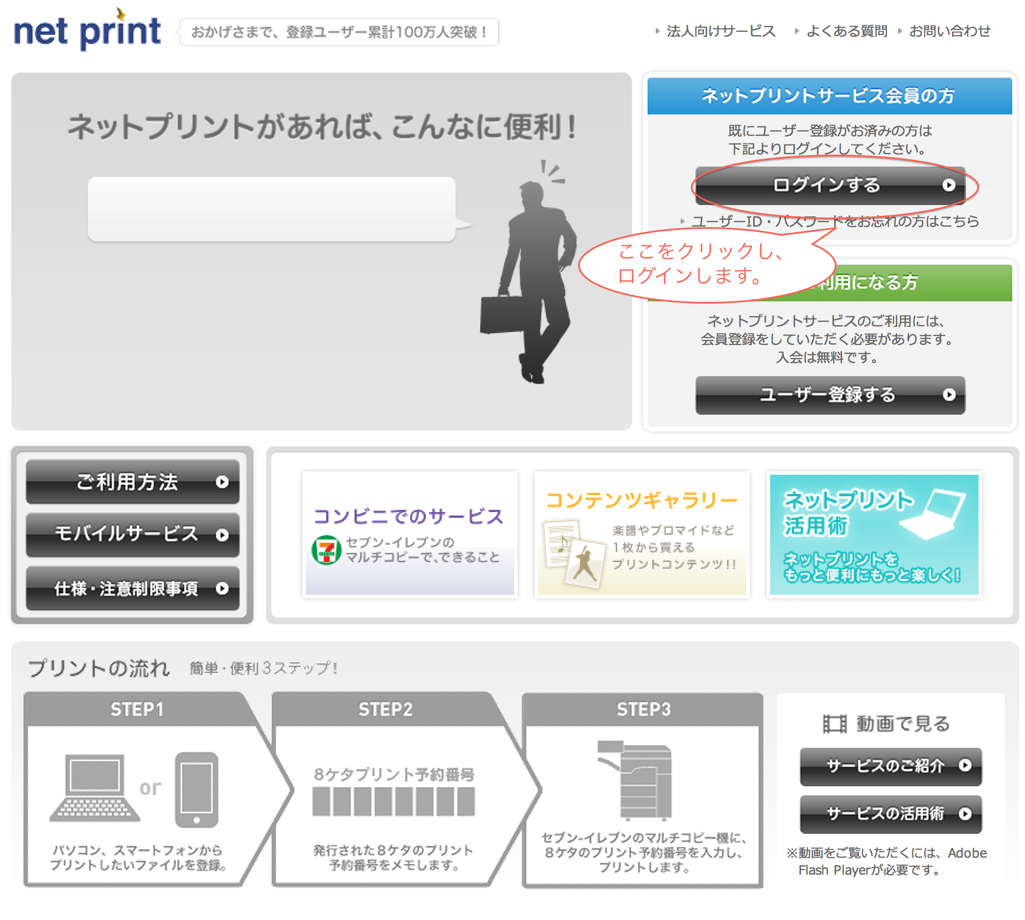Click the arrow icon on モバイルサービス
The height and width of the screenshot is (920, 1025).
point(222,535)
